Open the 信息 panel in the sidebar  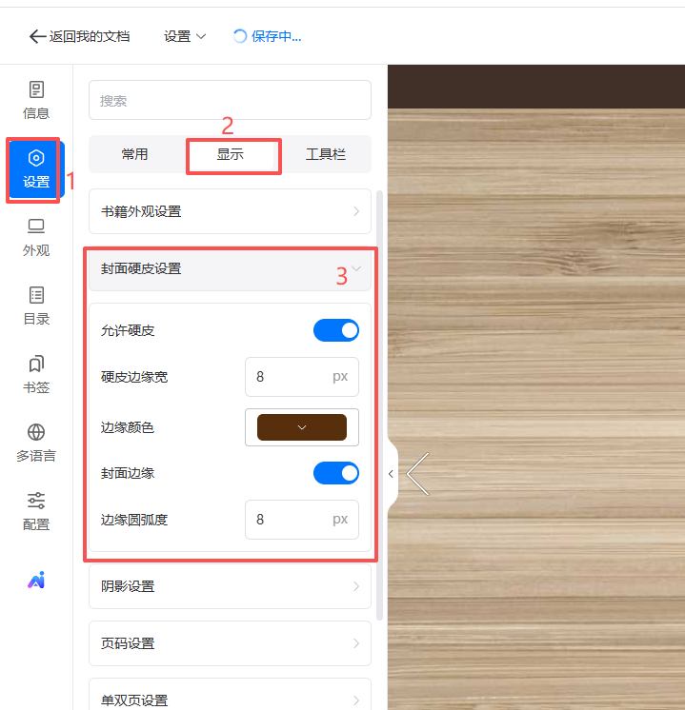36,100
